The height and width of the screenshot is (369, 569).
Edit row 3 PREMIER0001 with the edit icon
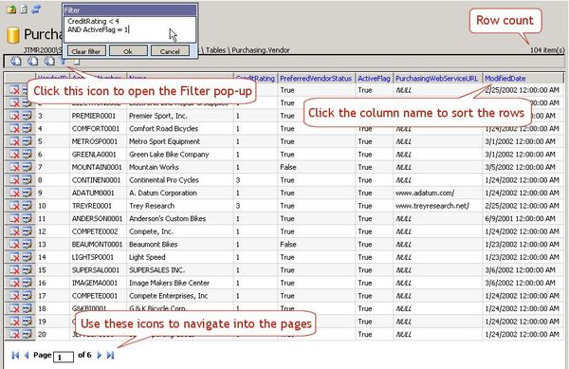28,116
